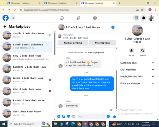Choose a GIF icon
The height and width of the screenshot is (127, 159).
[73, 117]
